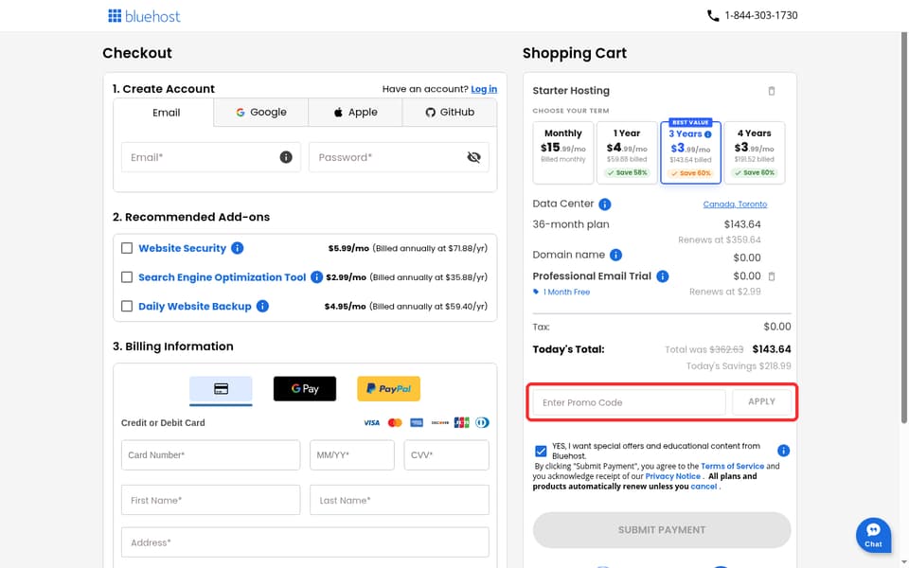Select the 1 Year term option
Image resolution: width=909 pixels, height=568 pixels.
click(x=627, y=152)
